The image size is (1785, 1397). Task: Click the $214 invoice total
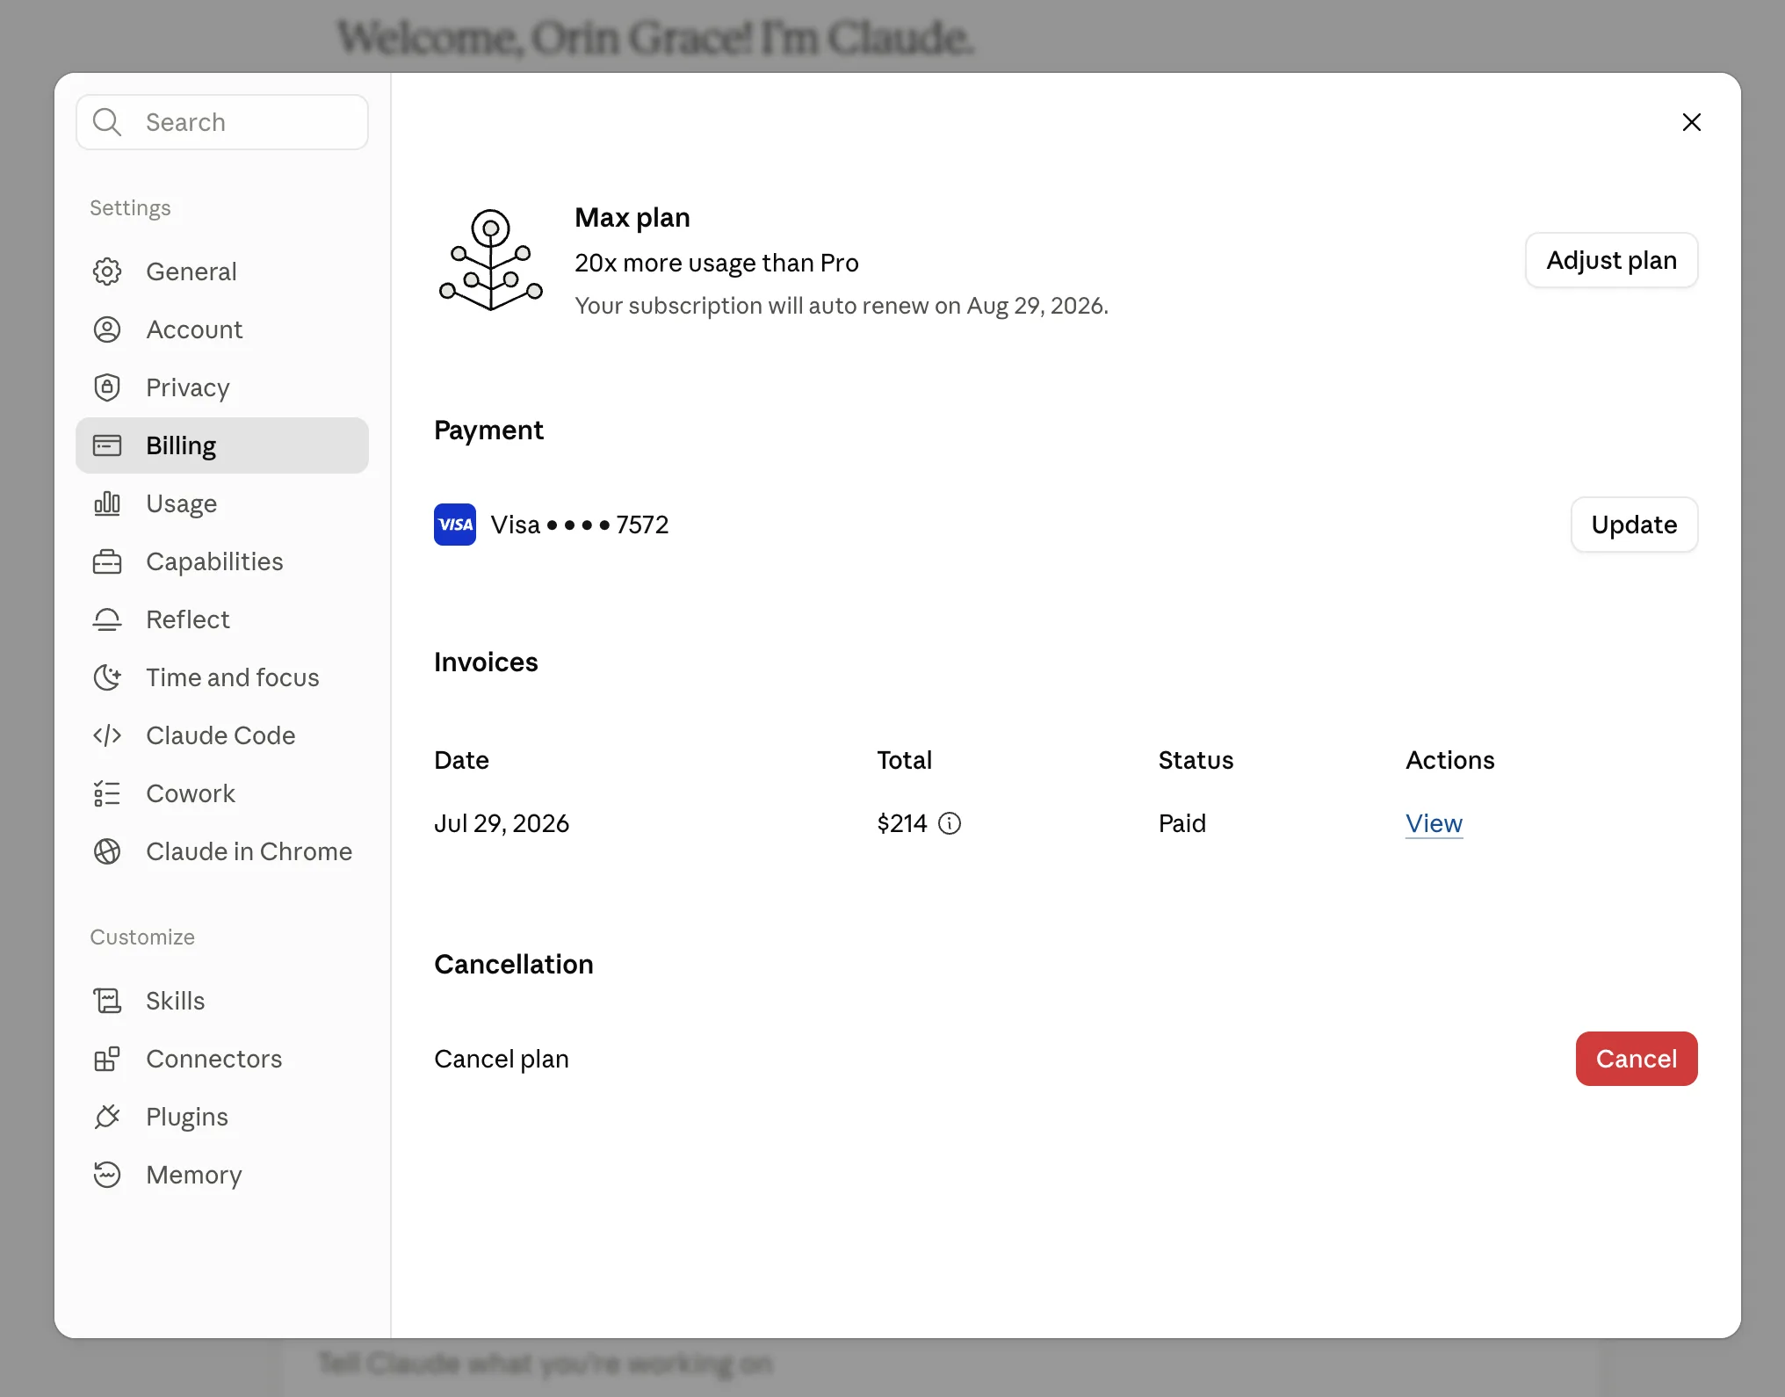[x=902, y=823]
